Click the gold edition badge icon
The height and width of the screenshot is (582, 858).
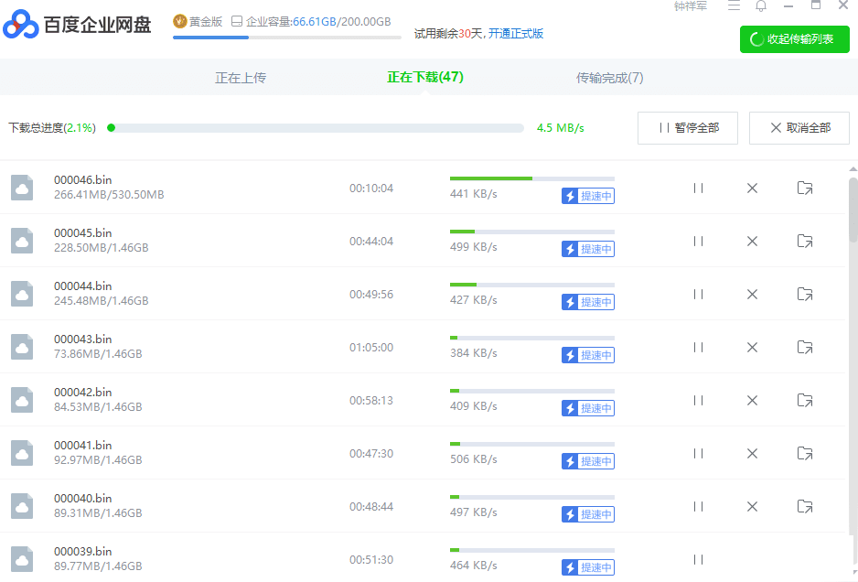[x=179, y=21]
